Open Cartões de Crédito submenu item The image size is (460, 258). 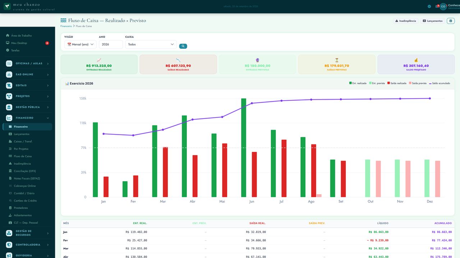click(x=27, y=201)
